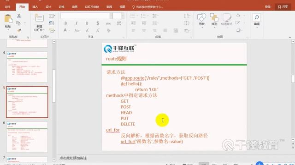The image size is (295, 165).
Task: Open the font size dropdown
Action: pyautogui.click(x=123, y=16)
